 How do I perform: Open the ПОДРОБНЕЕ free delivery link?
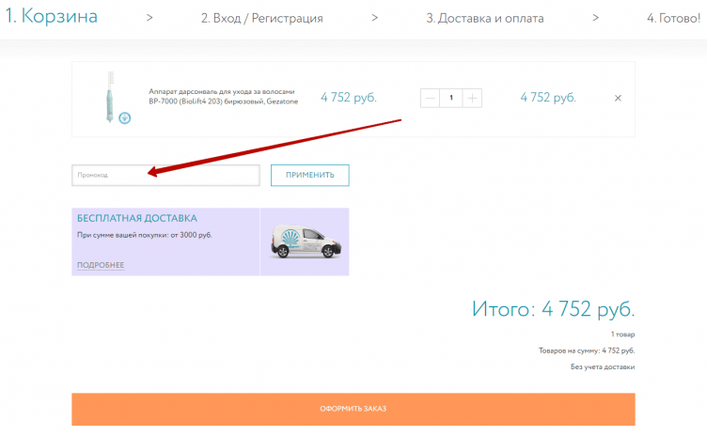coord(101,265)
